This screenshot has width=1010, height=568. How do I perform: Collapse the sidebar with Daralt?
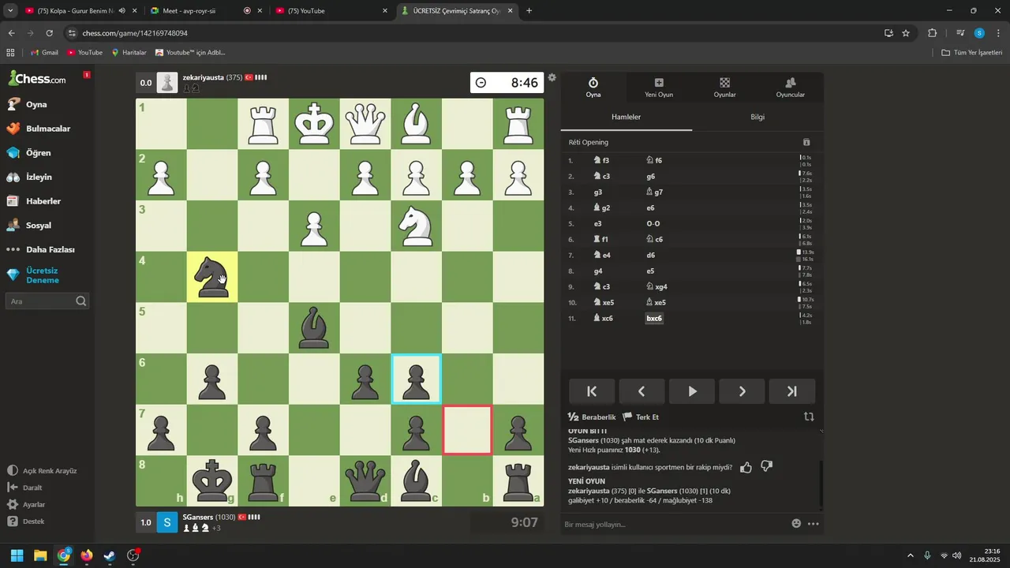[x=47, y=488]
